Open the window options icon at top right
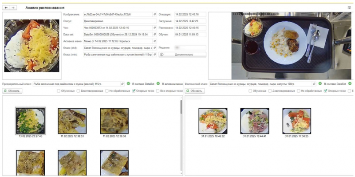This screenshot has height=177, width=355. (349, 8)
